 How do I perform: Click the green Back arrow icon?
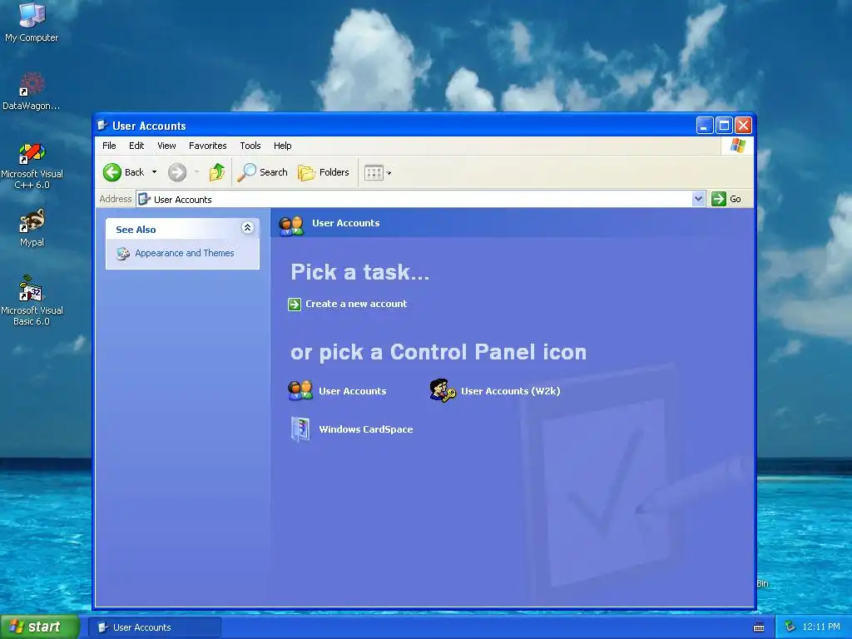coord(112,172)
